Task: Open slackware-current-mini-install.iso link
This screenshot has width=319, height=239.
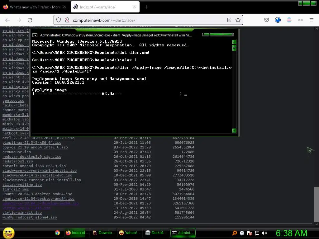Action: click(x=40, y=171)
